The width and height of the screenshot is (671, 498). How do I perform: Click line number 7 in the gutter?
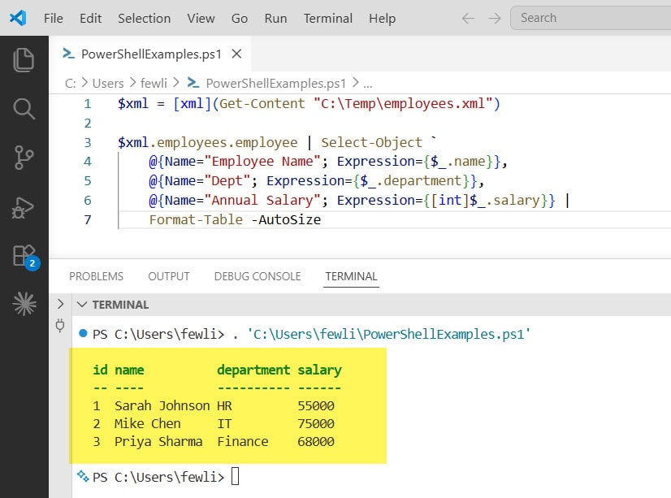pos(87,220)
